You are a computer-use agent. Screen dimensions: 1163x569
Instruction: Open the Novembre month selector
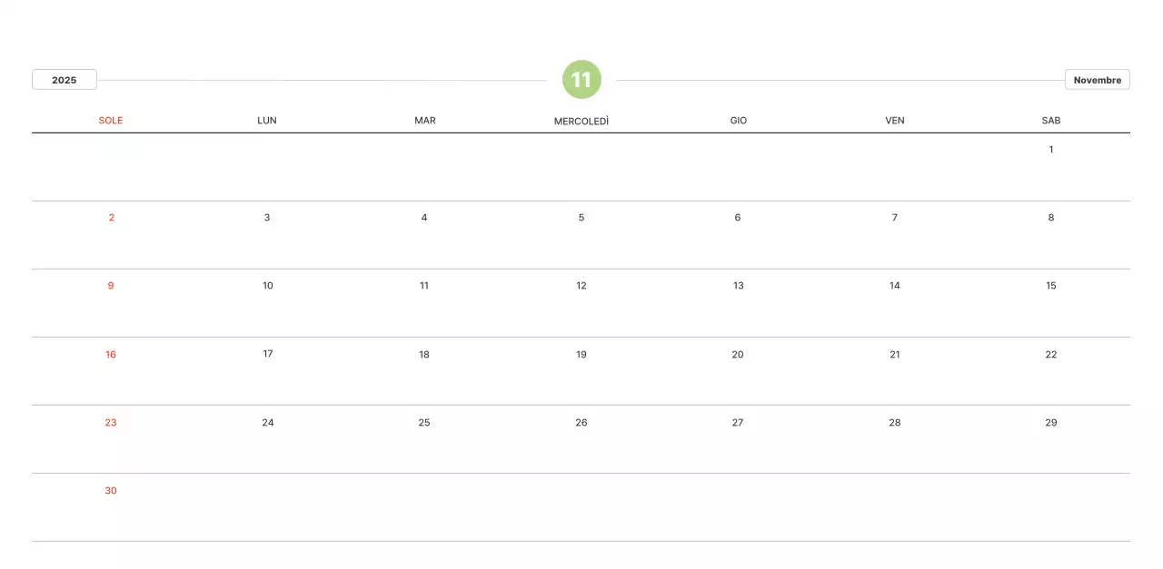tap(1097, 80)
